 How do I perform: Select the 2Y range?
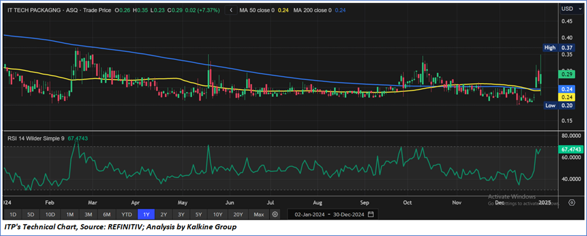click(x=164, y=214)
